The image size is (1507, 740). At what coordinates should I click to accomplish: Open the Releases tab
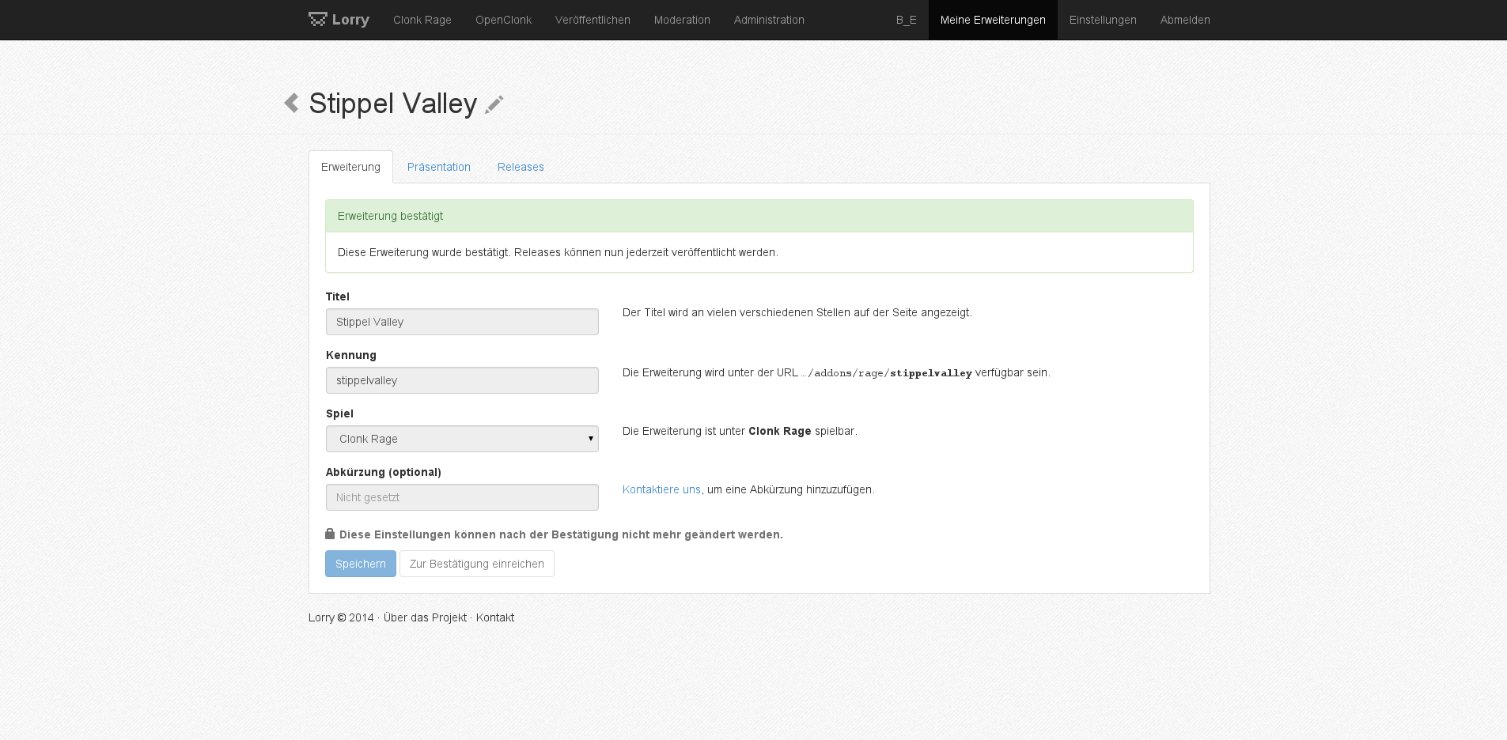(x=521, y=167)
